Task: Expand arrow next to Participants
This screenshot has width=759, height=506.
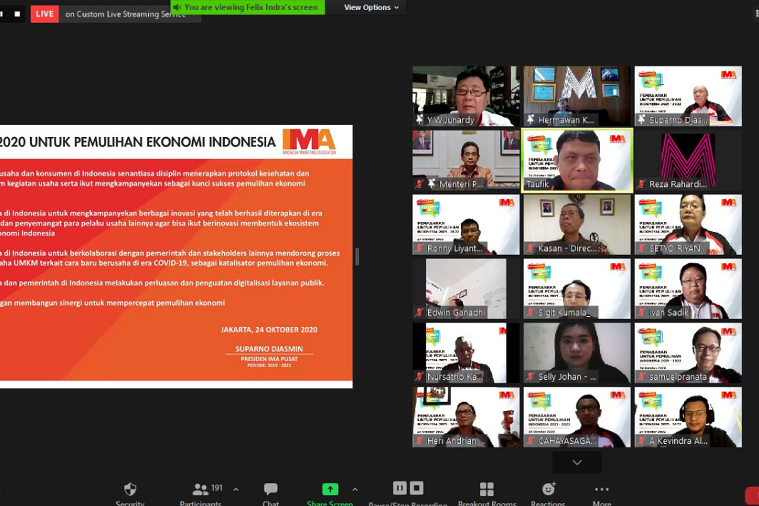Action: [x=236, y=489]
